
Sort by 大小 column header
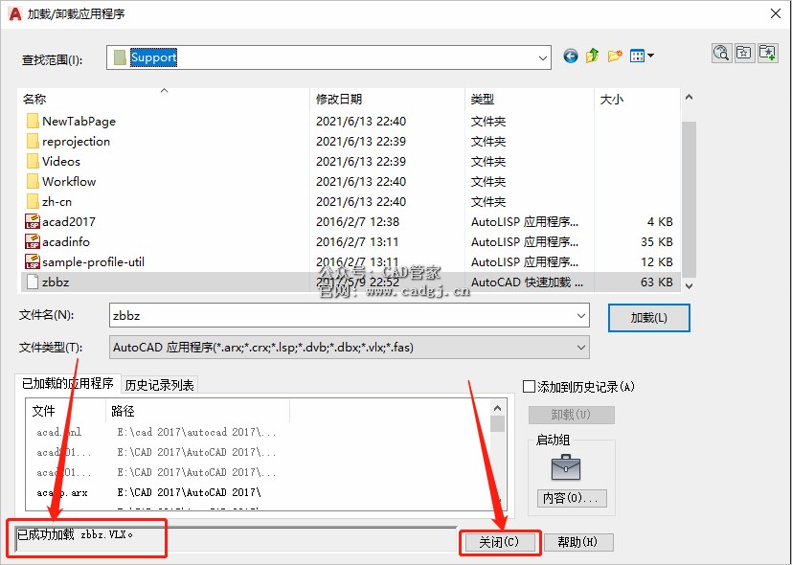point(637,99)
